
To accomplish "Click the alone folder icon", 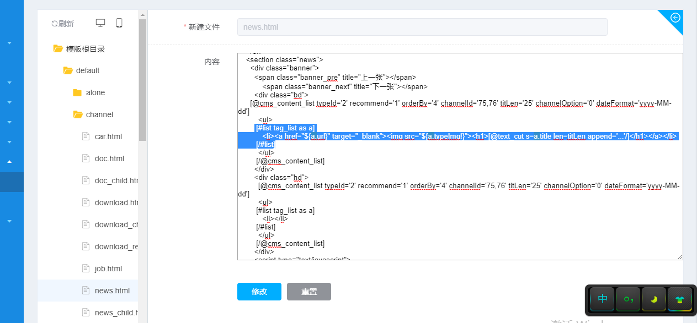I will click(77, 92).
